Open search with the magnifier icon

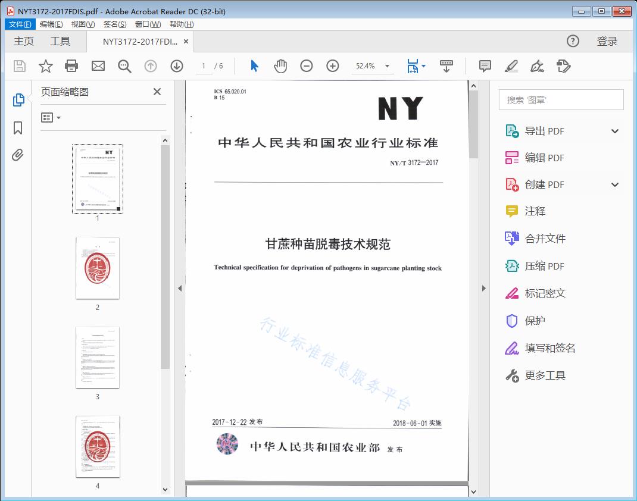tap(124, 66)
